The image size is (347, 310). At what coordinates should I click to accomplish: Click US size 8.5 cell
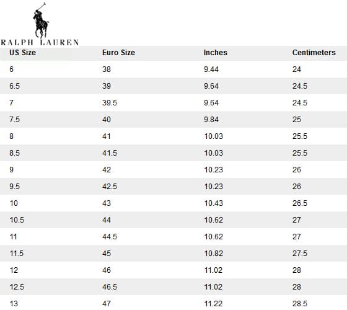pos(15,153)
